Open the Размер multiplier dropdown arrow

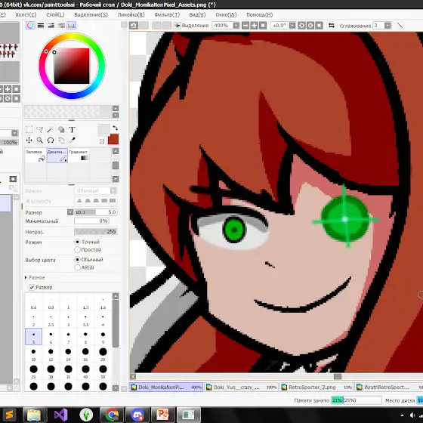70,212
